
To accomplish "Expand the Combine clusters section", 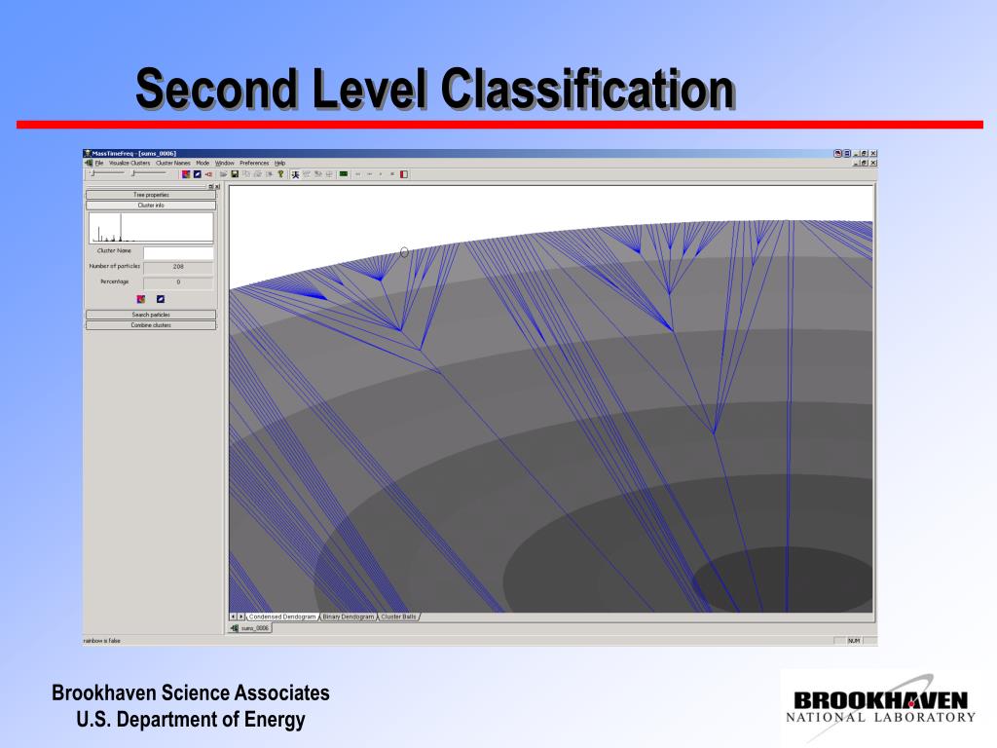I will click(151, 325).
